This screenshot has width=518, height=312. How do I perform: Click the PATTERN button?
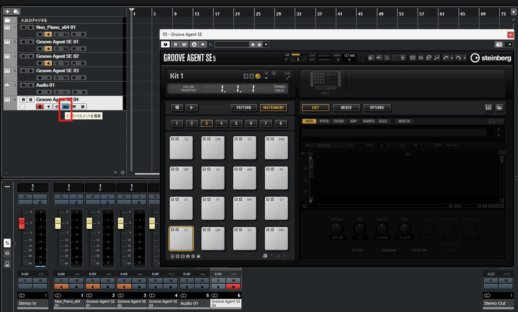coord(244,107)
